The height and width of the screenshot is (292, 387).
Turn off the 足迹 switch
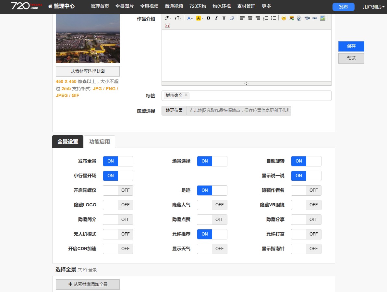212,190
